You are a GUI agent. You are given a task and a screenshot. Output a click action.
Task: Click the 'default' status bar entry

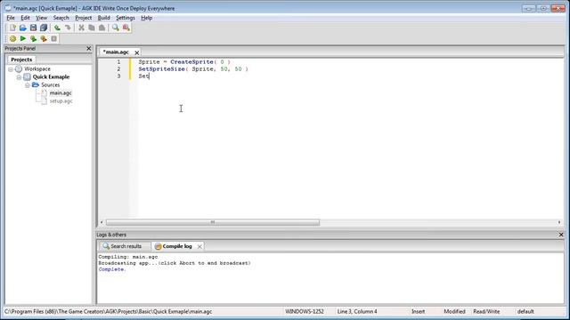(525, 312)
